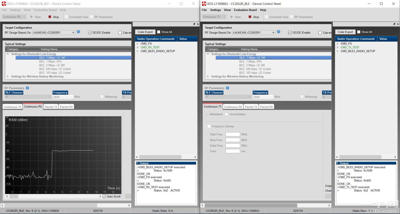Close the command panel in XDS-L11008X4 window
Screen dimensions: 400x214
[x=198, y=24]
